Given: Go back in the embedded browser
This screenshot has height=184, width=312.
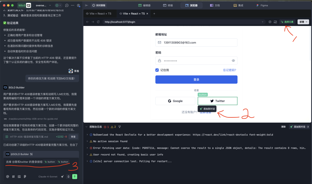Looking at the screenshot, I should point(88,22).
